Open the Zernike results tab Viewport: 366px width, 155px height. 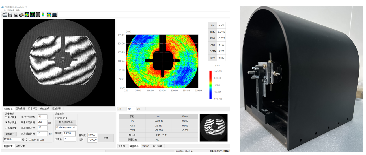point(145,146)
